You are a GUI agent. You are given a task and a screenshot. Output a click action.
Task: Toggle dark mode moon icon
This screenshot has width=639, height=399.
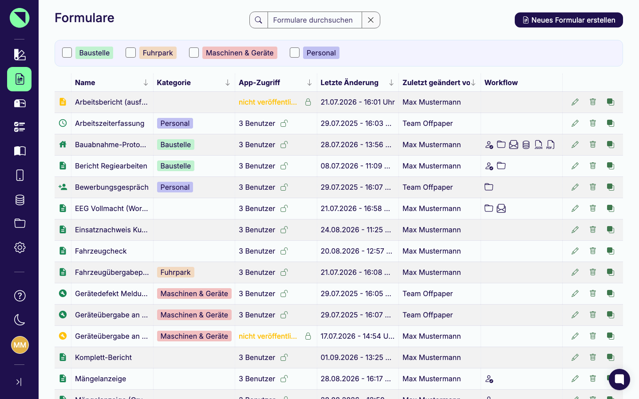20,320
